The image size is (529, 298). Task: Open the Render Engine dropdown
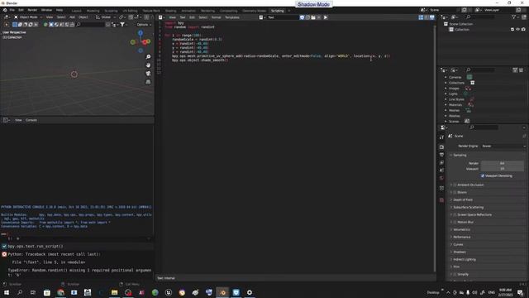[x=503, y=146]
